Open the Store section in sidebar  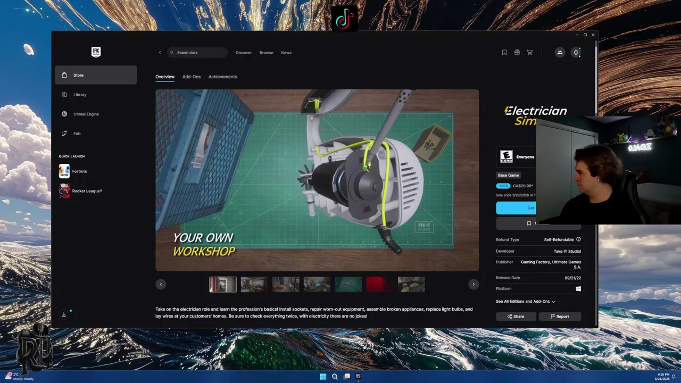tap(96, 75)
